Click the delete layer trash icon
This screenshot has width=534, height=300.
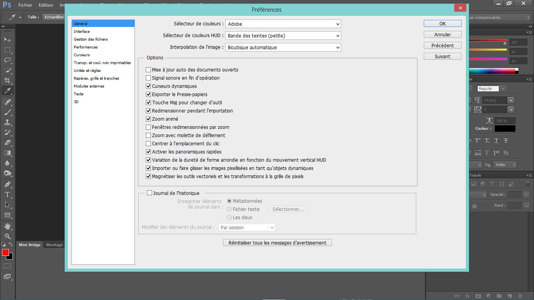click(520, 296)
